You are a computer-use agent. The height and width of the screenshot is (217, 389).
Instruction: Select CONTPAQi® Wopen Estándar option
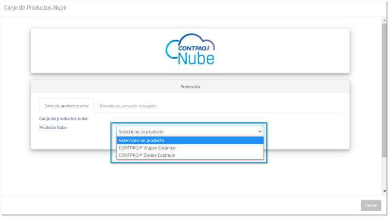click(190, 148)
